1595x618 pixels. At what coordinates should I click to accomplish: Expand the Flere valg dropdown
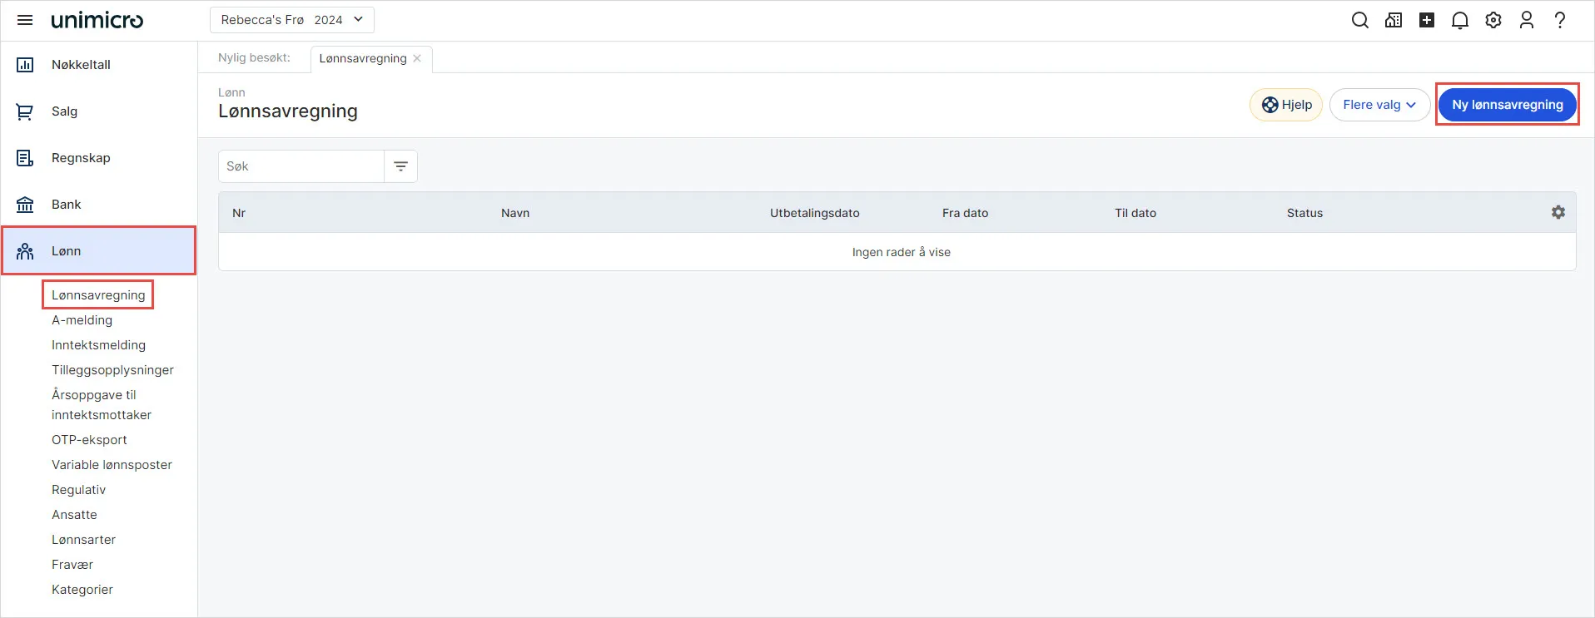click(1379, 105)
